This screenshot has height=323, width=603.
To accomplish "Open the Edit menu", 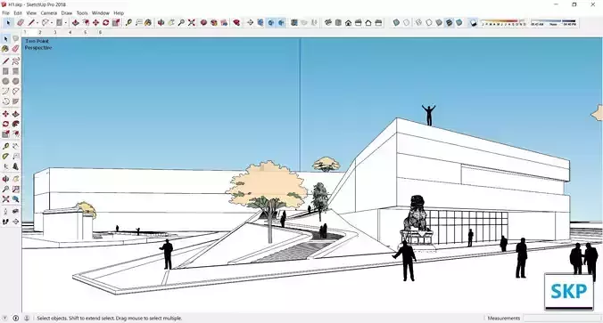I will 18,12.
